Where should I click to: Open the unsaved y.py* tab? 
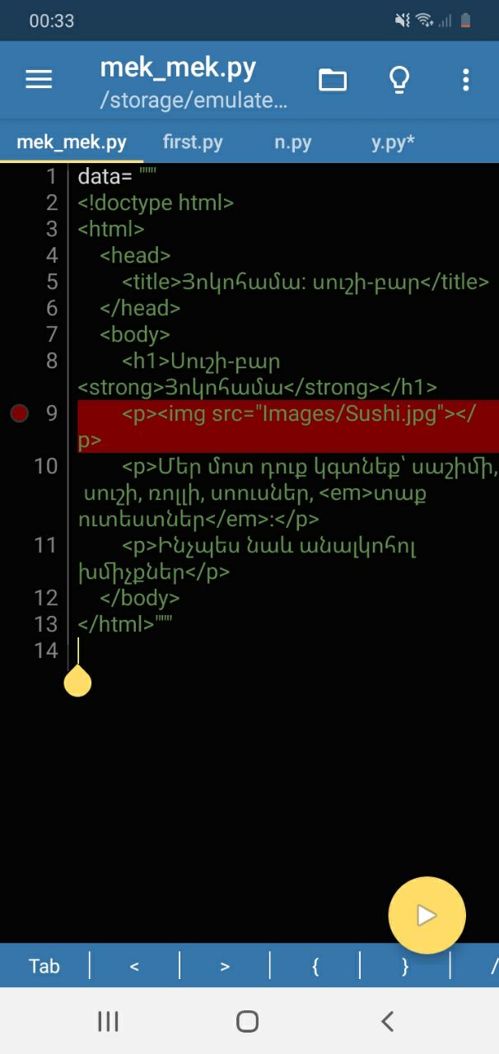(393, 142)
